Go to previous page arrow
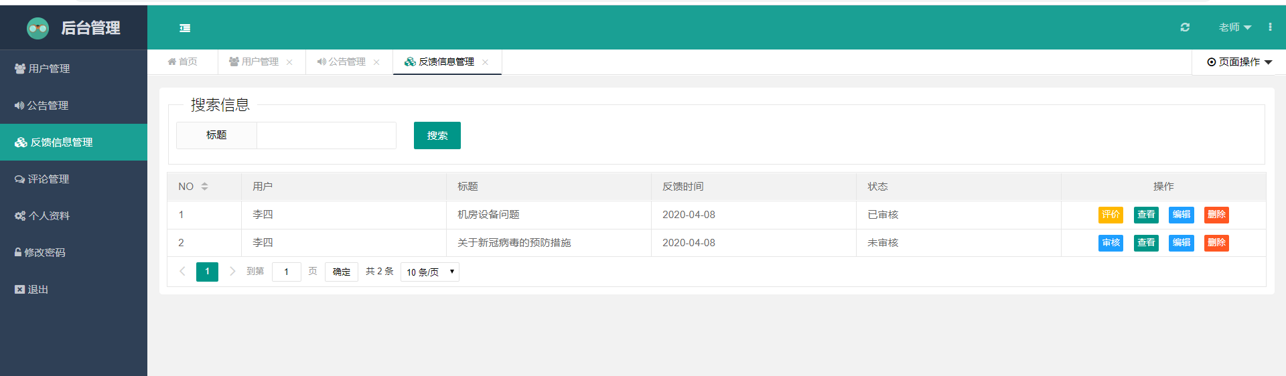This screenshot has width=1286, height=376. (x=182, y=271)
